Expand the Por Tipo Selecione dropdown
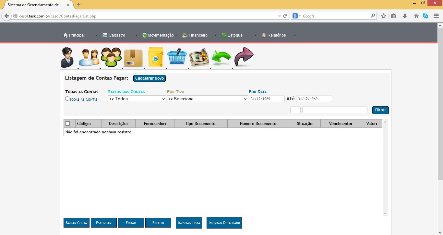 tap(207, 99)
